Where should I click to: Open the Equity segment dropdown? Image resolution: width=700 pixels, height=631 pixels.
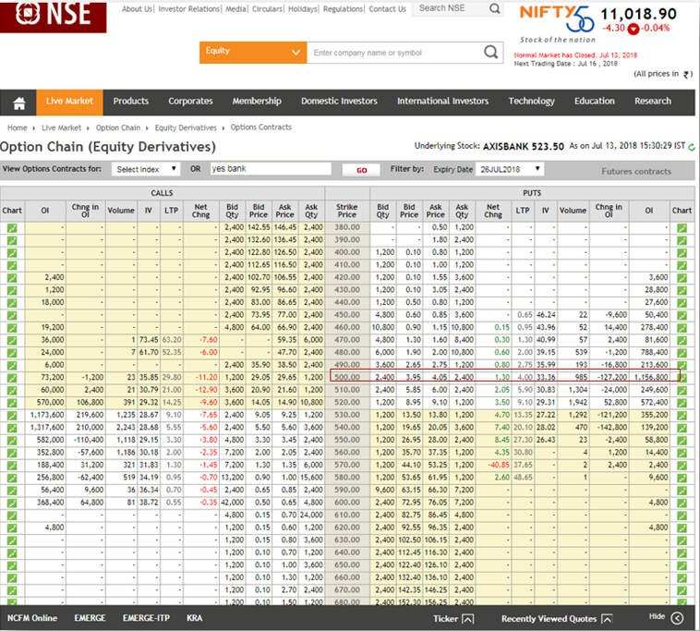(253, 53)
